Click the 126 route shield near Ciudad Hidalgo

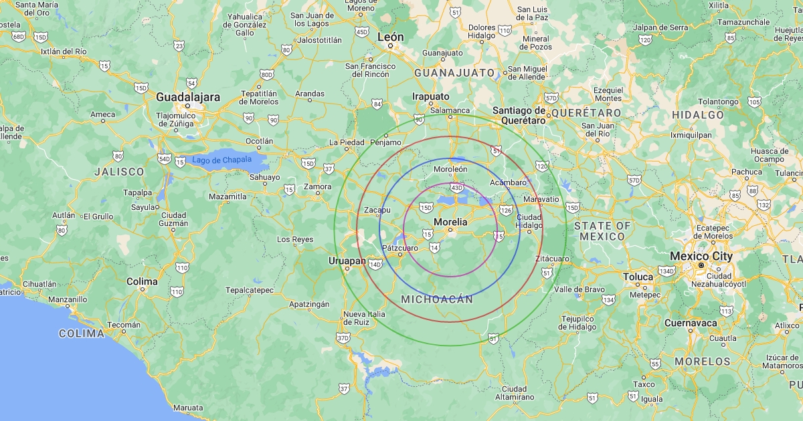pyautogui.click(x=506, y=210)
